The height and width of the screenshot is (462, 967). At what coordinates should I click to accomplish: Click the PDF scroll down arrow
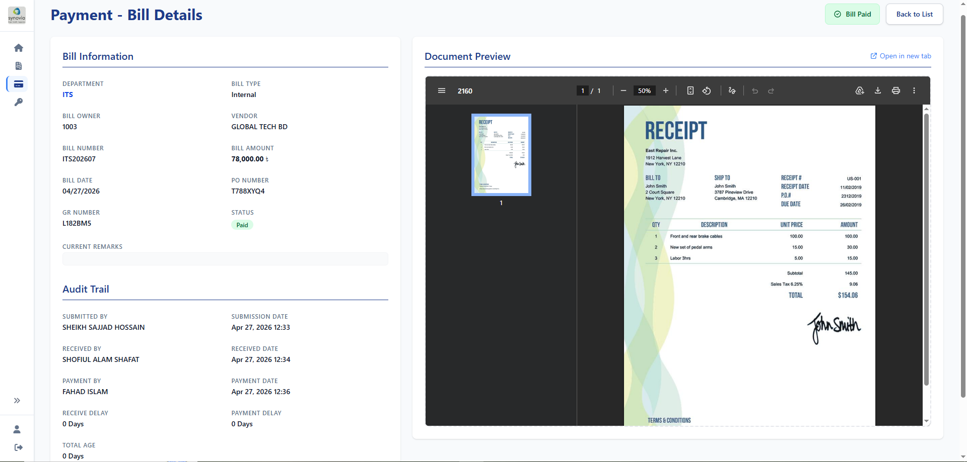(926, 421)
